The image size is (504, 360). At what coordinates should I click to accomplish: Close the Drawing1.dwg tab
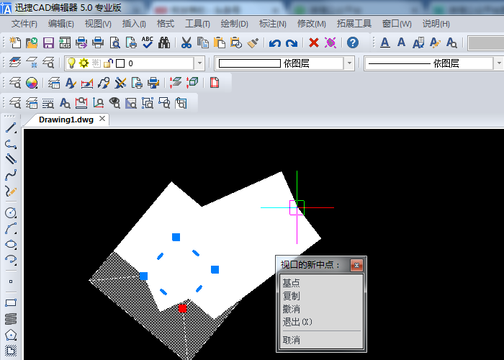(x=102, y=119)
